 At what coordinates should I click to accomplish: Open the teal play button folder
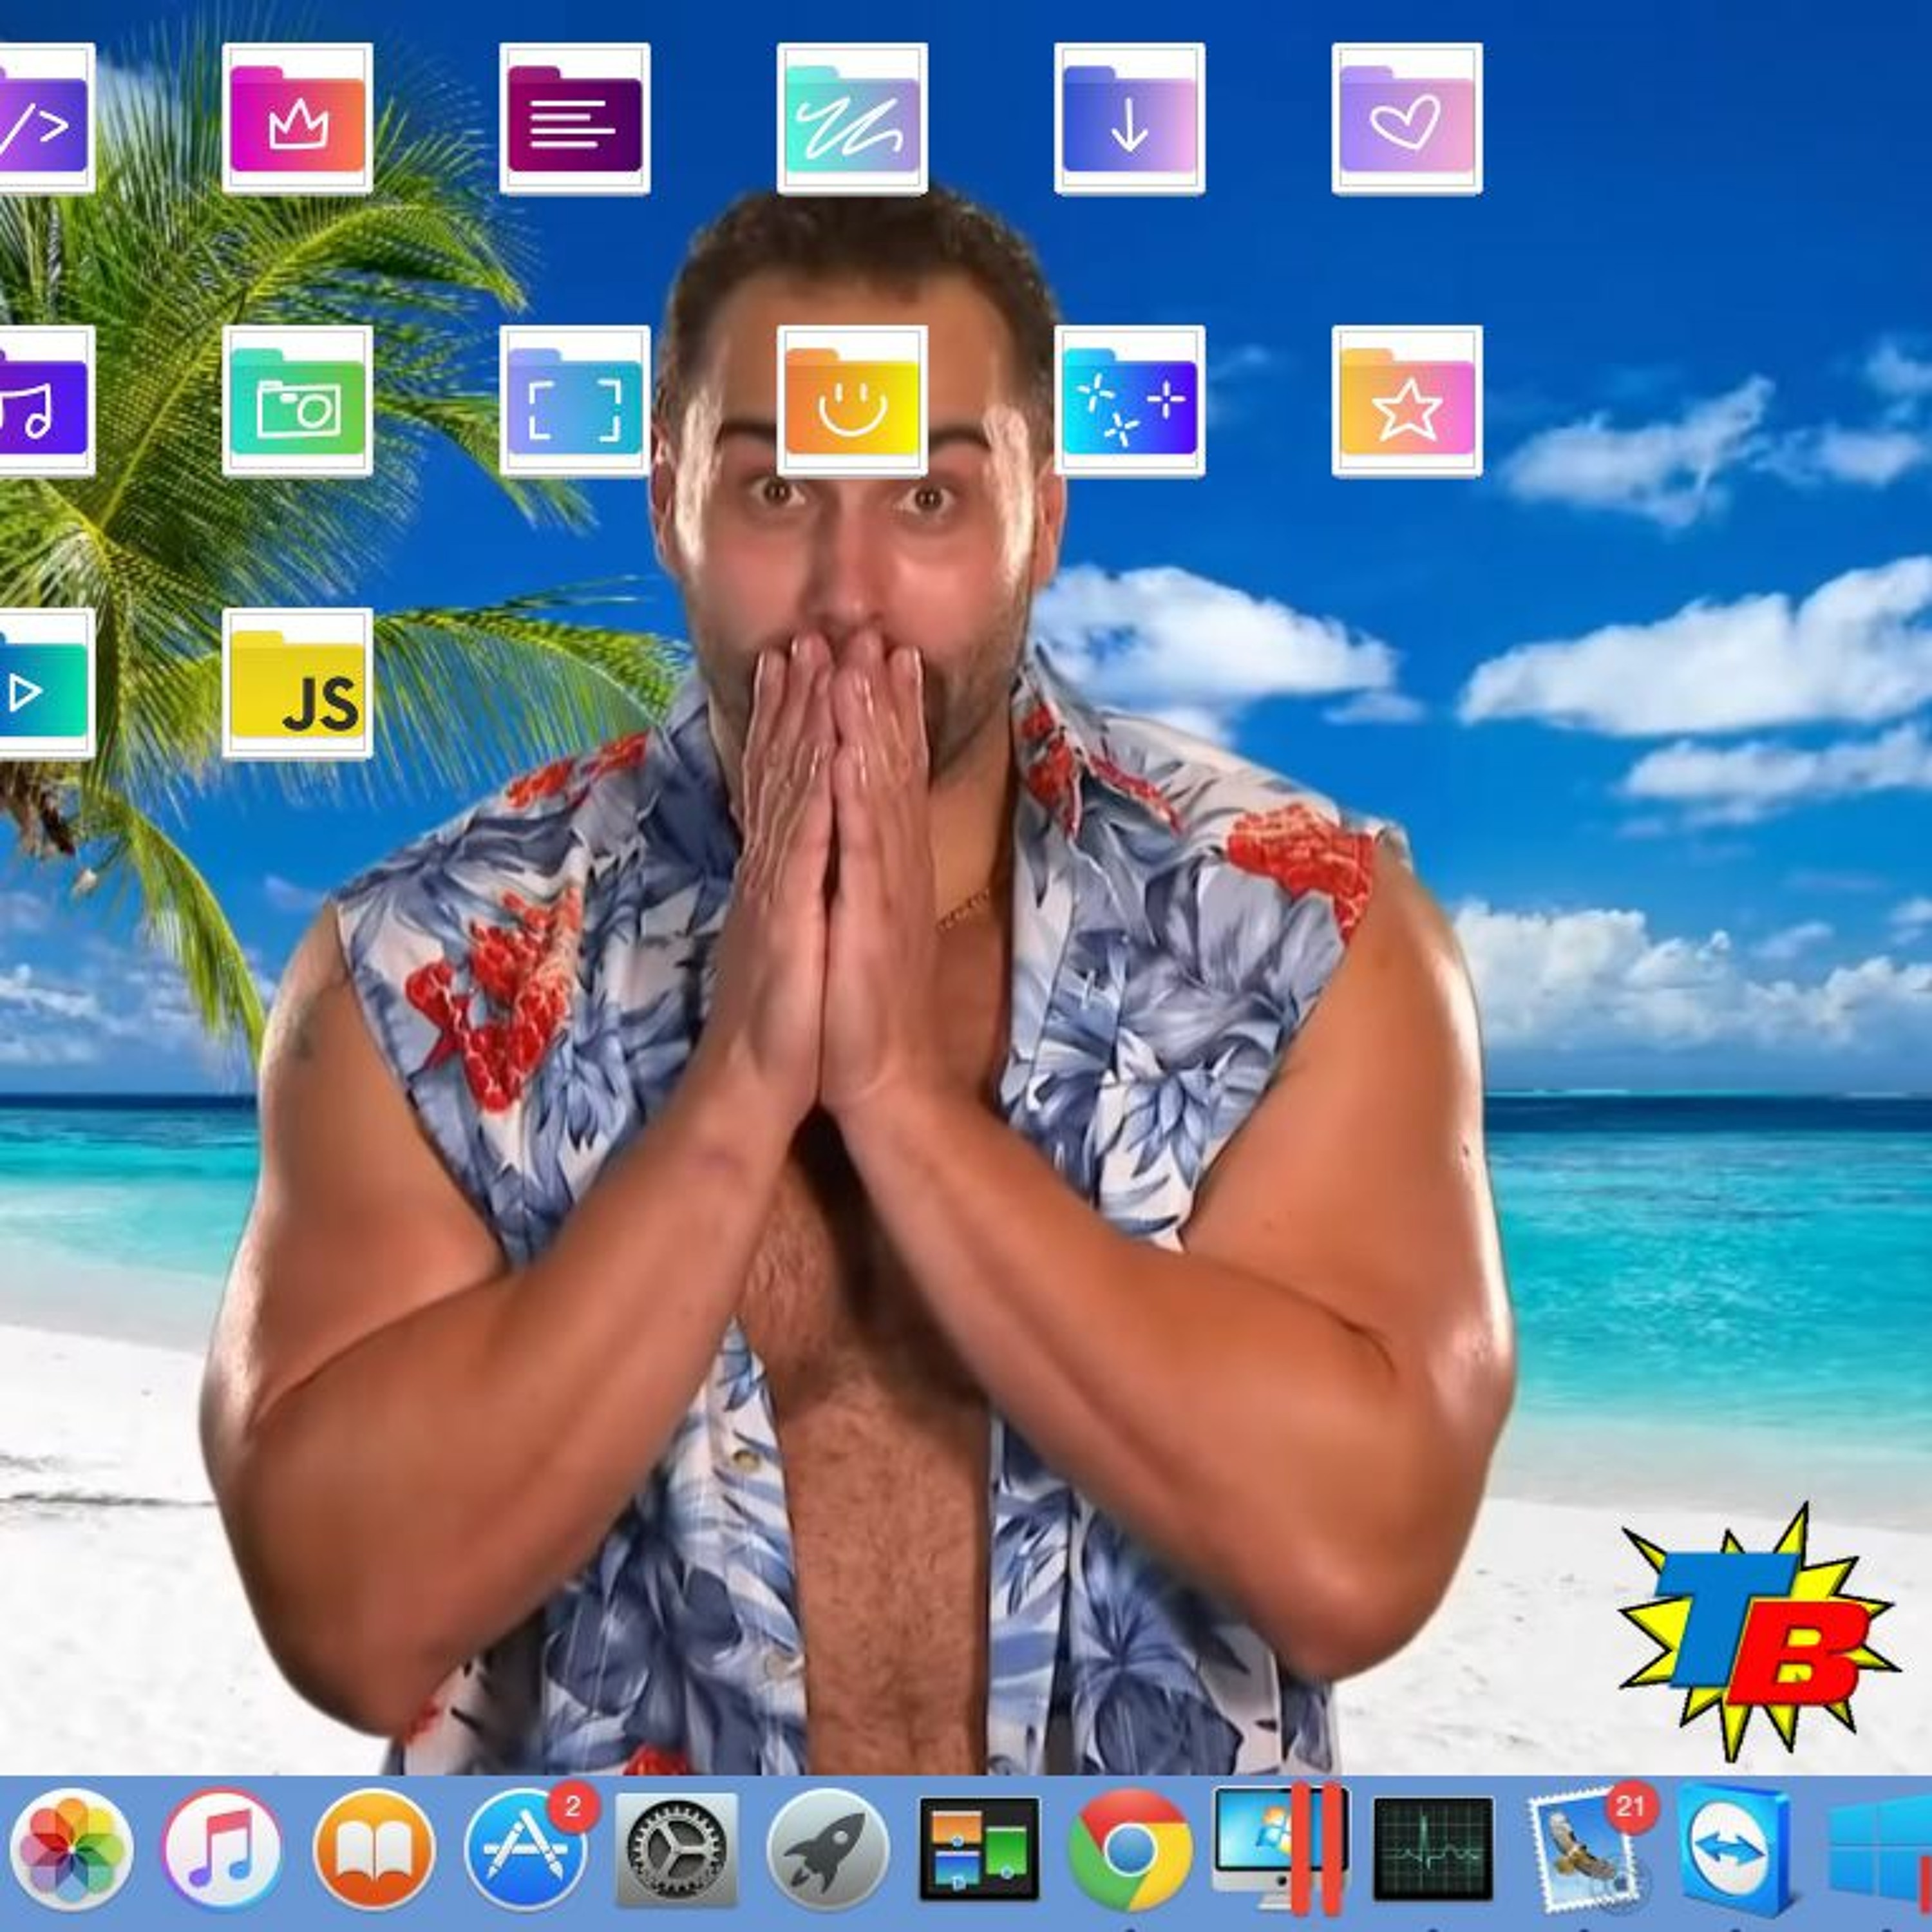pyautogui.click(x=46, y=684)
